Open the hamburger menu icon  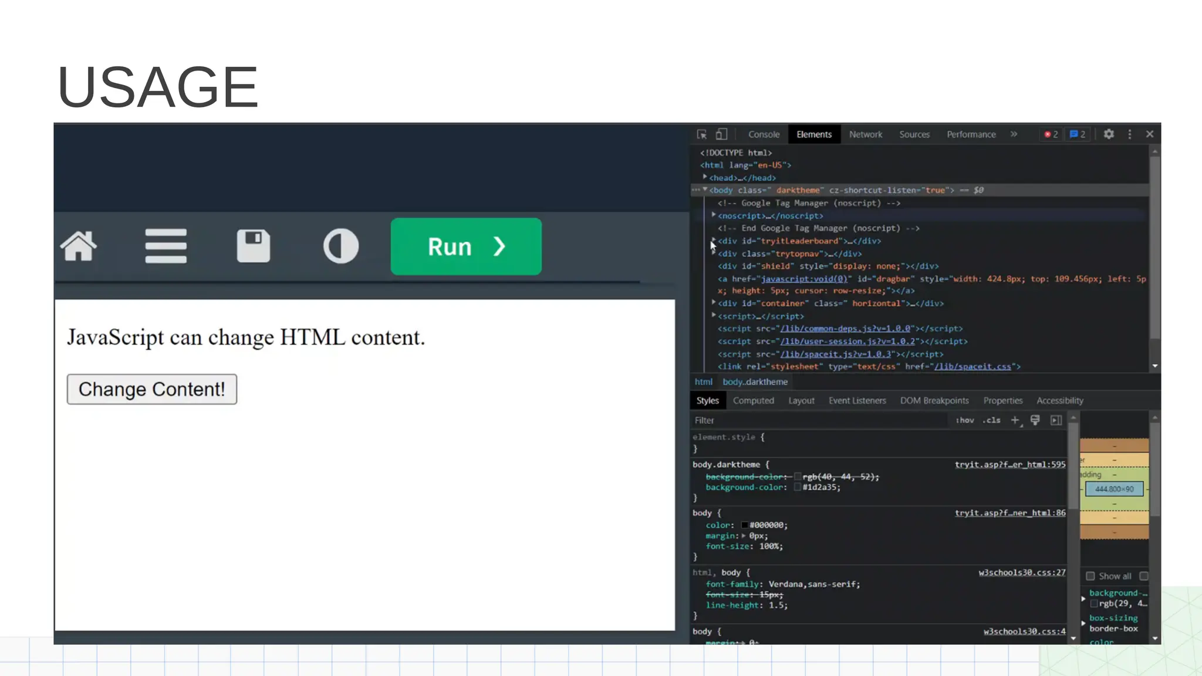(x=166, y=246)
